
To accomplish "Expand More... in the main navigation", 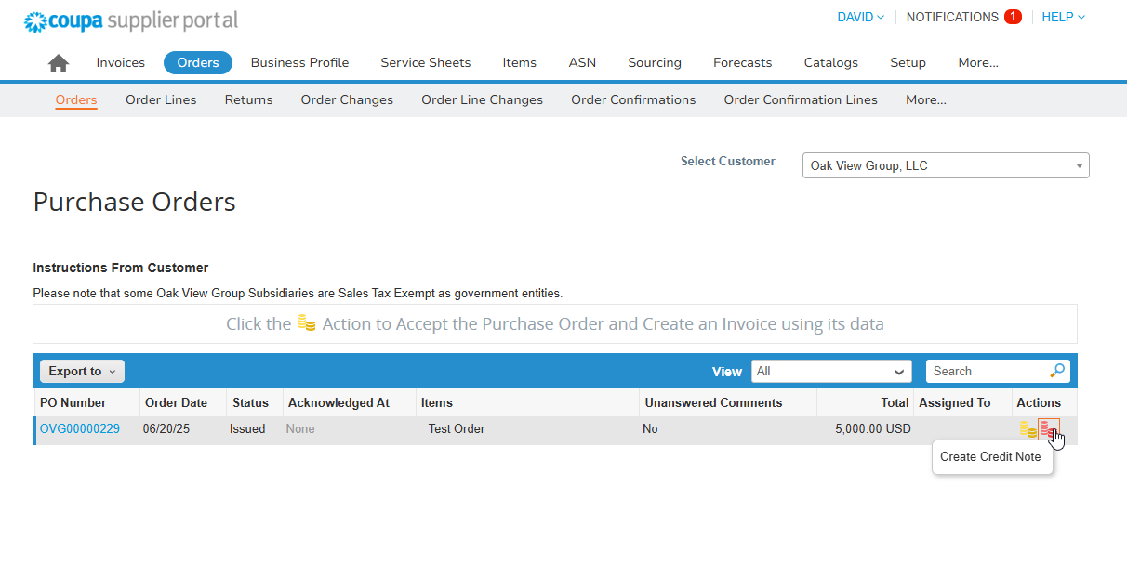I will pos(978,63).
